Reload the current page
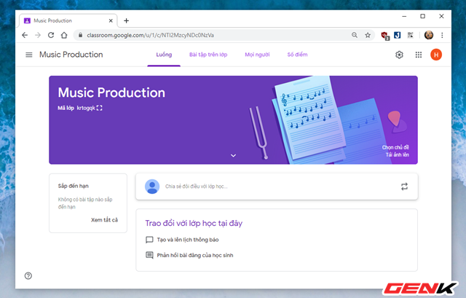 coord(51,35)
